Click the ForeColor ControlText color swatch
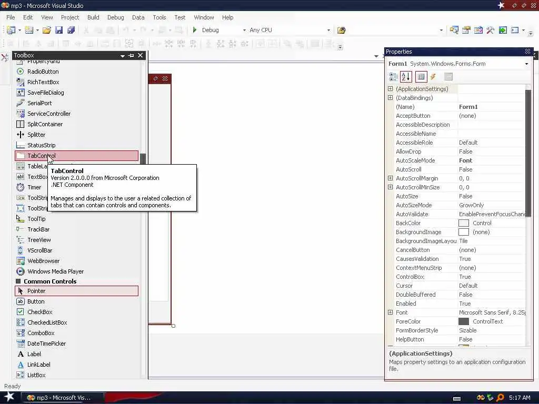The width and height of the screenshot is (539, 404). 463,321
